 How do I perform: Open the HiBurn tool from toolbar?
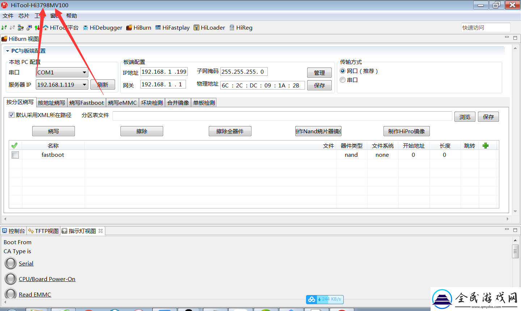[x=139, y=27]
